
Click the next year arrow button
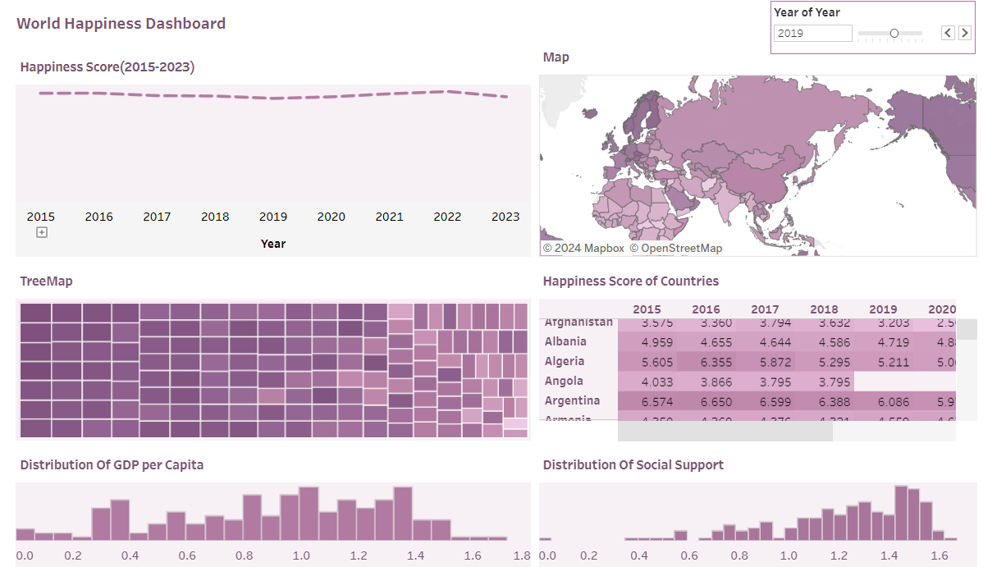click(x=965, y=34)
